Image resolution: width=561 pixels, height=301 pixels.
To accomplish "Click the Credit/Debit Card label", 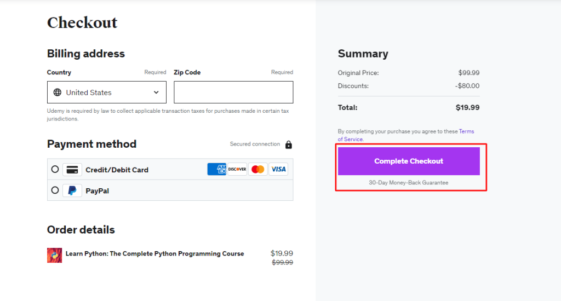I will pos(117,170).
